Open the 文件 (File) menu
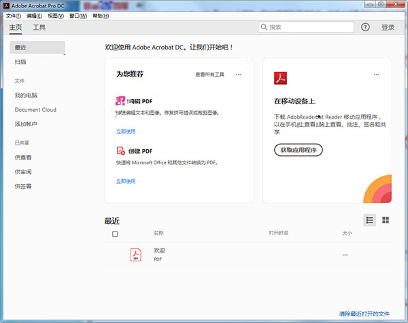 point(14,16)
